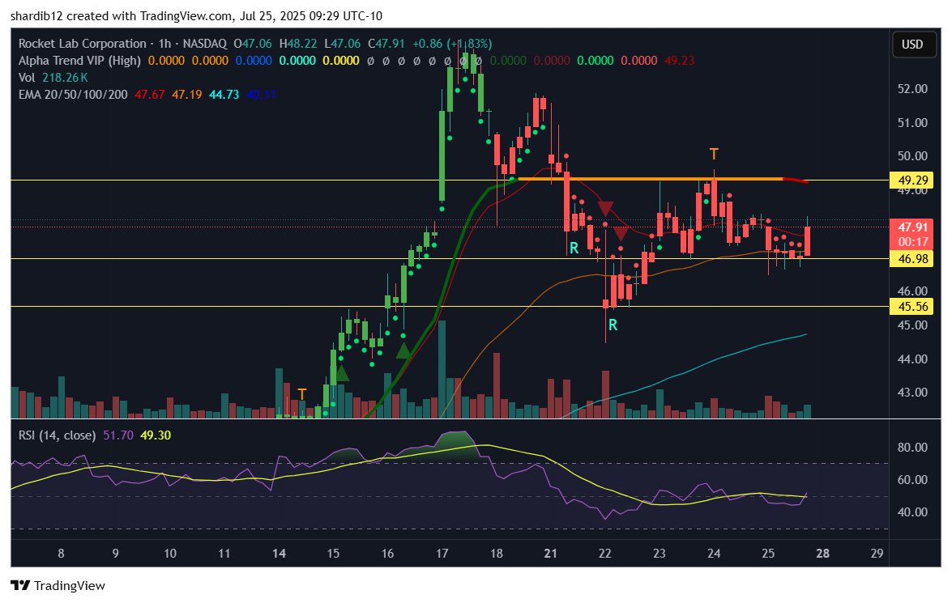Click the R label below the 22 low wick

[613, 325]
